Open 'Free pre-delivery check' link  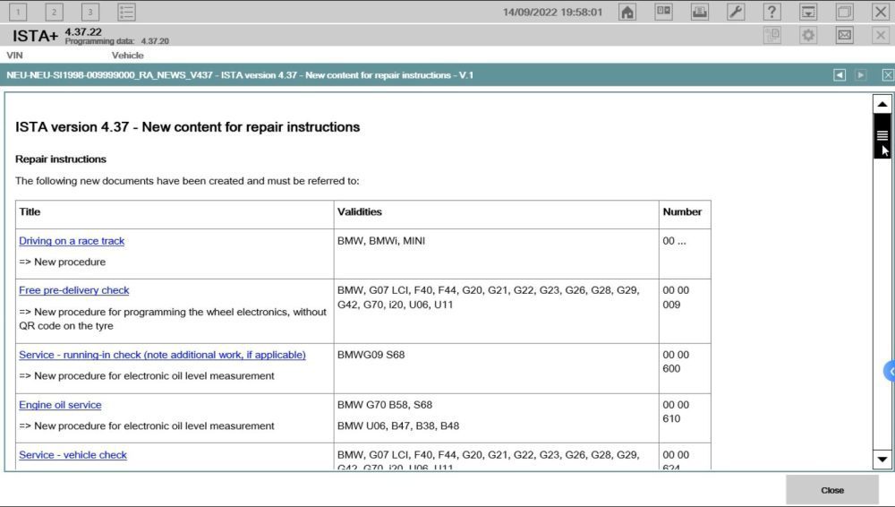(x=73, y=290)
